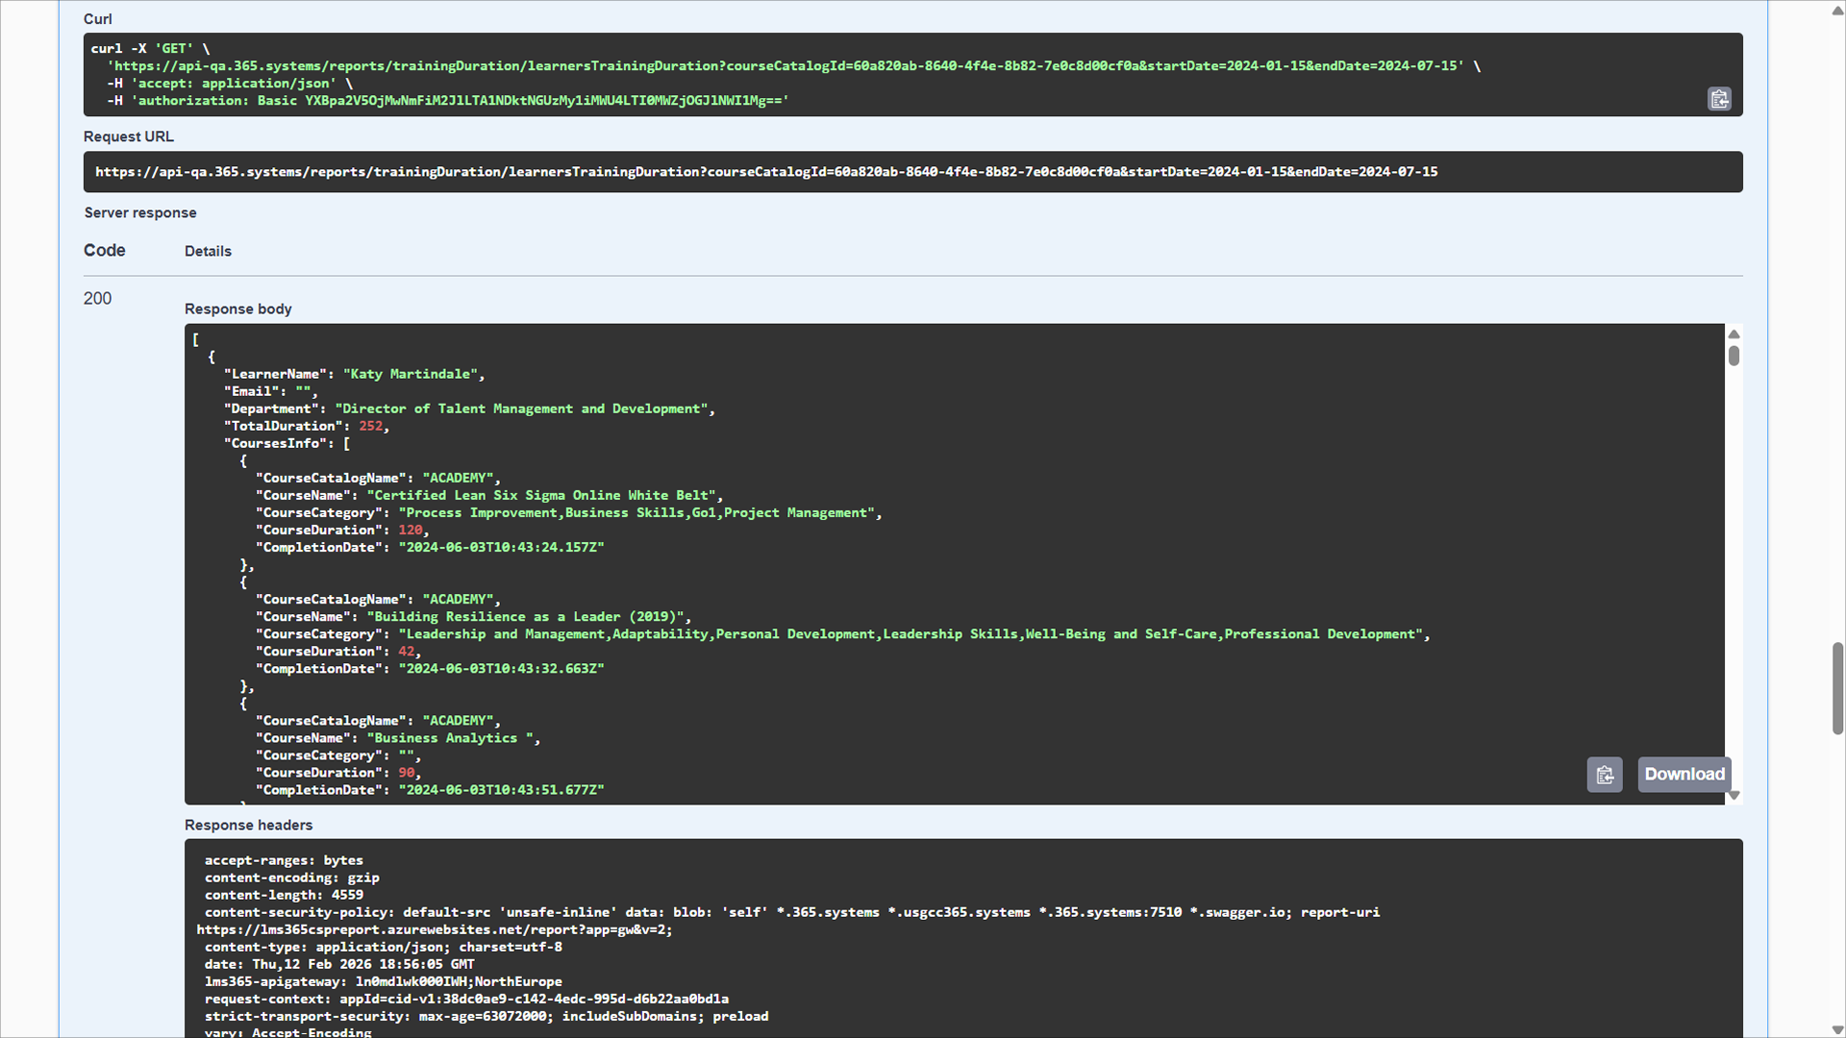Image resolution: width=1846 pixels, height=1038 pixels.
Task: Click the content-type line in response headers
Action: pos(383,948)
